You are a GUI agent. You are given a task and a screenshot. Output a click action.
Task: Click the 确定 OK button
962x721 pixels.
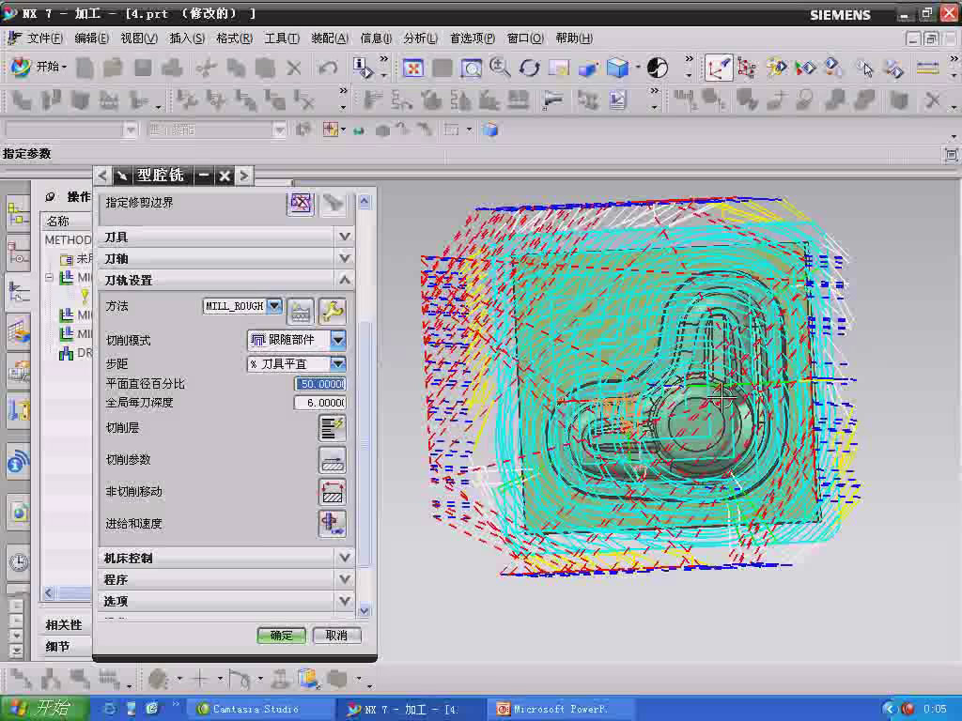click(x=282, y=636)
